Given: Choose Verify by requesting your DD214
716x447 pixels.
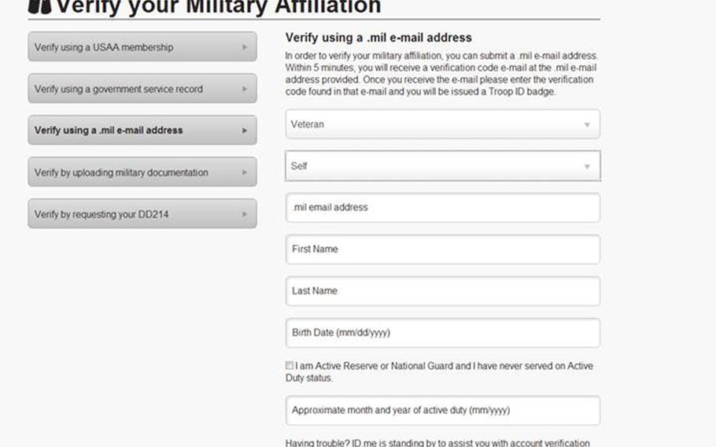Looking at the screenshot, I should (142, 214).
